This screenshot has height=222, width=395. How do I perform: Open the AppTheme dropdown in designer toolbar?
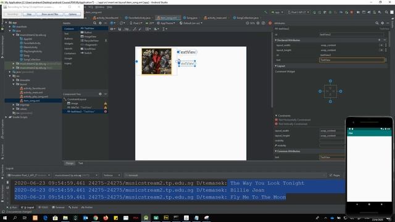point(166,23)
